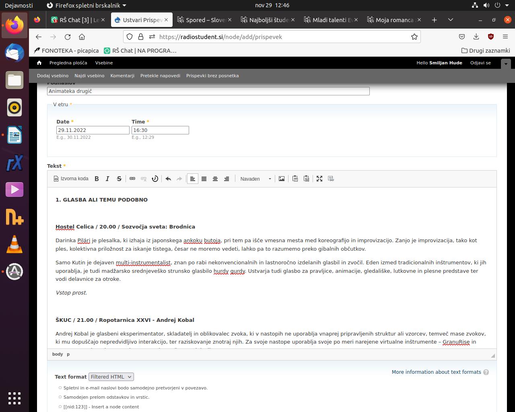Expand the list of all browser tabs
The height and width of the screenshot is (412, 515).
point(451,20)
